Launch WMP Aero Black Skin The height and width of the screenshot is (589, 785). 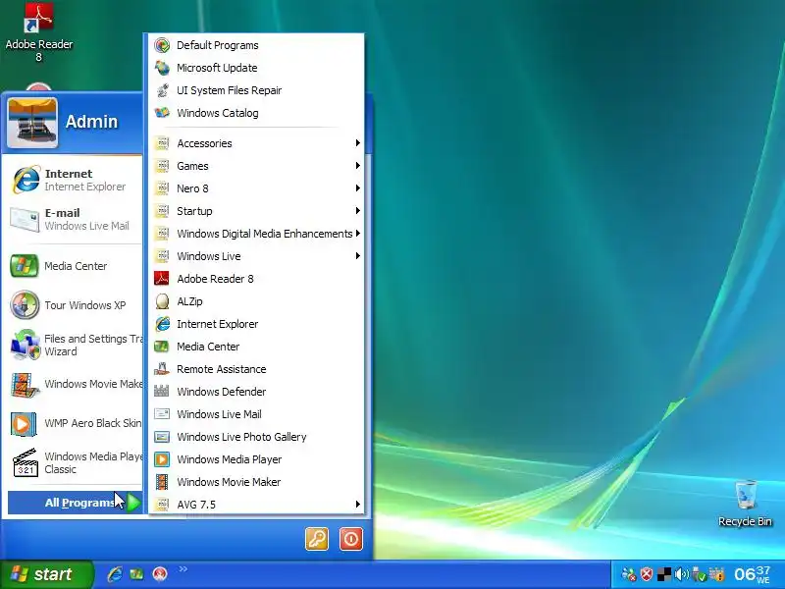75,423
